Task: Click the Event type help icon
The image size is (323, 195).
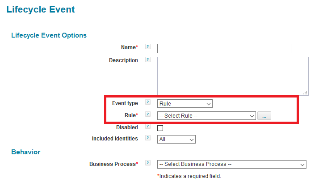Action: click(x=148, y=103)
